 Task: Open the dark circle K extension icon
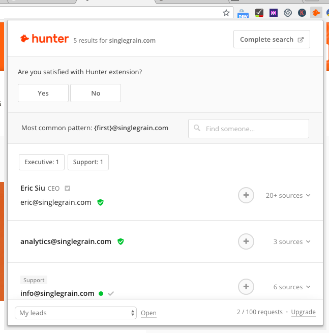[302, 13]
